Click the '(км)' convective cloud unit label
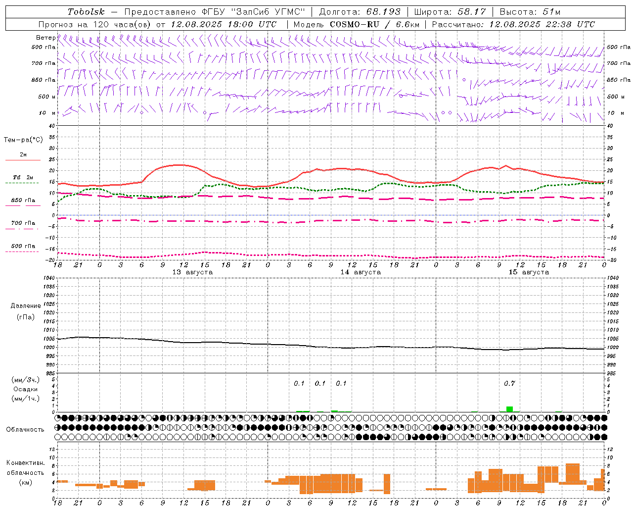The image size is (633, 507). click(x=26, y=482)
